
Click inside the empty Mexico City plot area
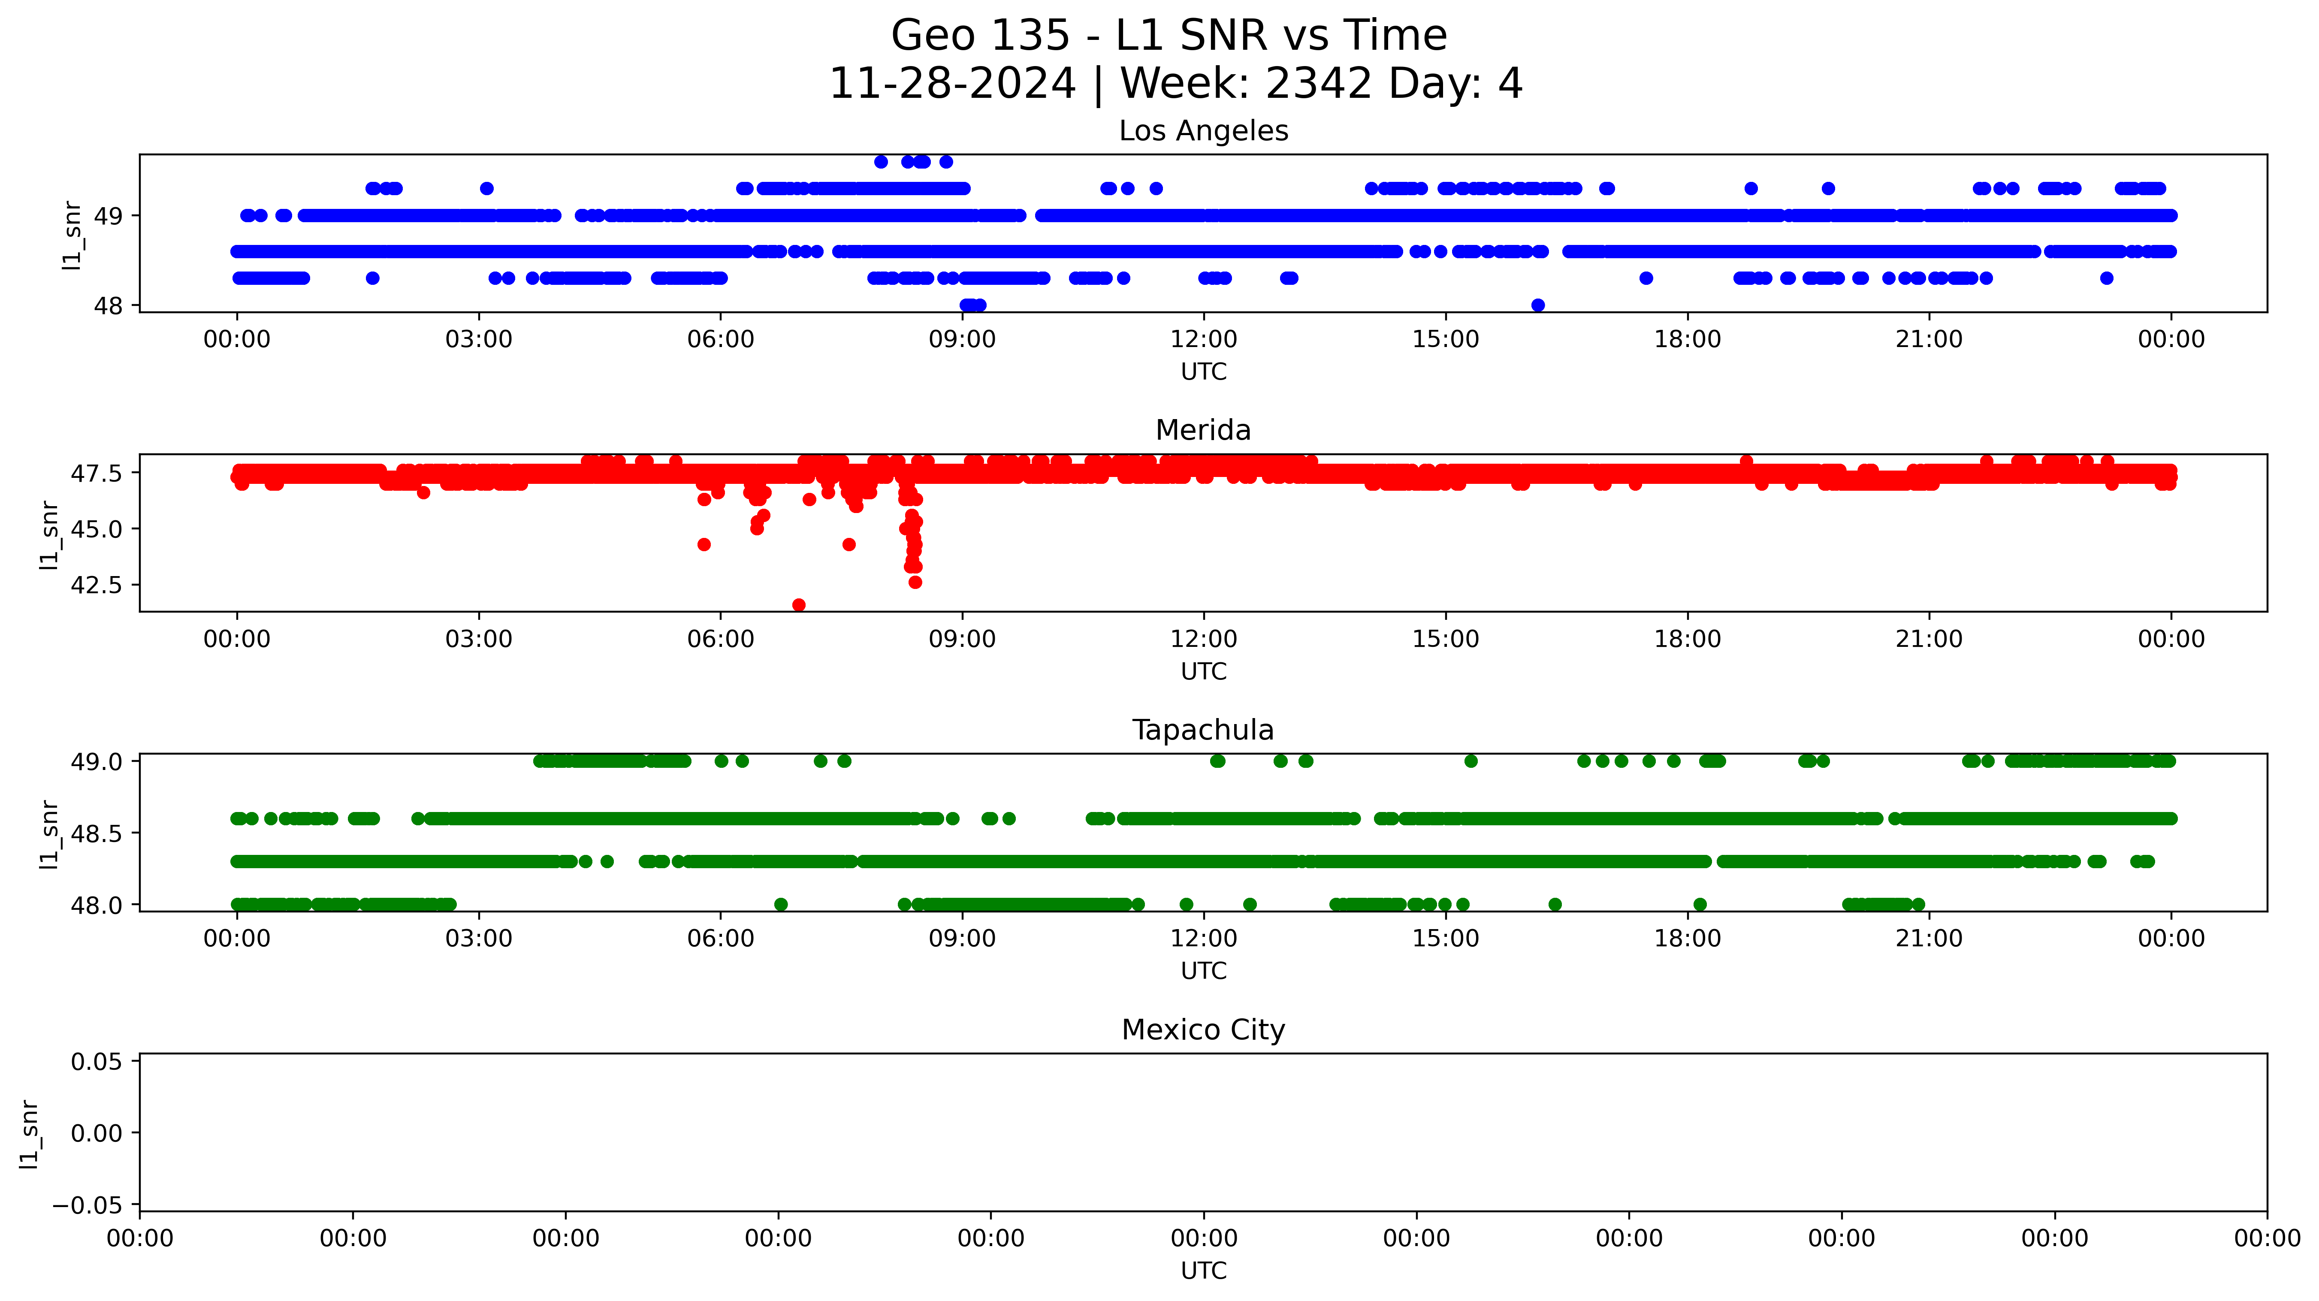(x=1203, y=1132)
